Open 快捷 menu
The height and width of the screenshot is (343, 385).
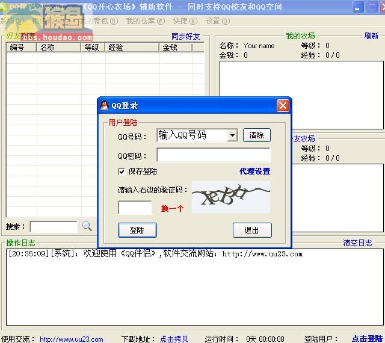(185, 21)
